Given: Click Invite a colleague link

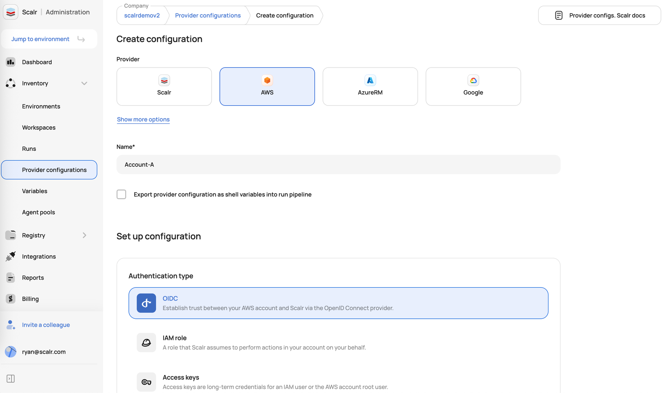Looking at the screenshot, I should coord(46,325).
